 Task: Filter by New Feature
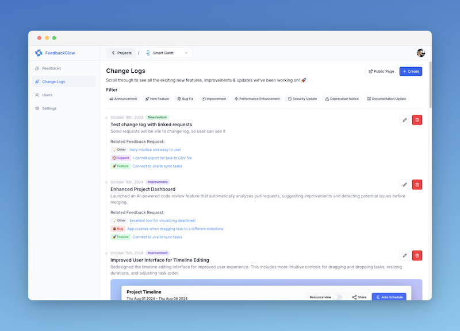tap(157, 99)
